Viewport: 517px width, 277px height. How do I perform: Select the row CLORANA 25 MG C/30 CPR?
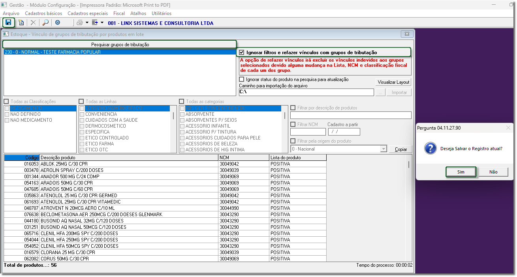pyautogui.click(x=165, y=253)
